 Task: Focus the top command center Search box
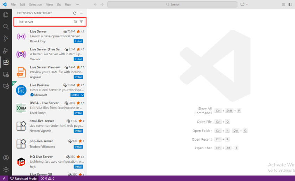click(x=172, y=4)
